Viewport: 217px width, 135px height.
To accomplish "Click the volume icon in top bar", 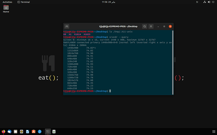I will (209, 2).
